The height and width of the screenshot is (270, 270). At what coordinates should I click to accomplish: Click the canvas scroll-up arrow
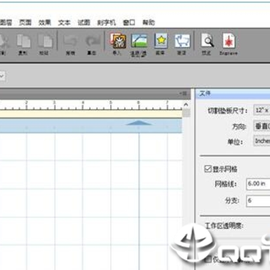click(186, 105)
